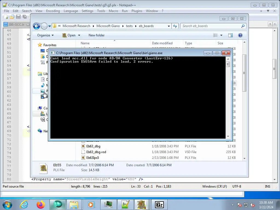Open Firefox from the taskbar
The width and height of the screenshot is (280, 210).
pyautogui.click(x=40, y=205)
